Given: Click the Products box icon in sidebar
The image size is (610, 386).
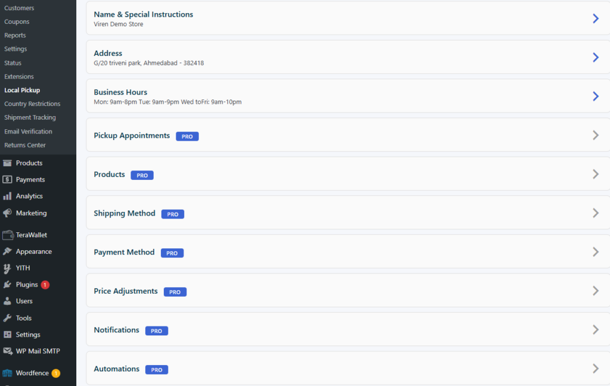Looking at the screenshot, I should 7,163.
